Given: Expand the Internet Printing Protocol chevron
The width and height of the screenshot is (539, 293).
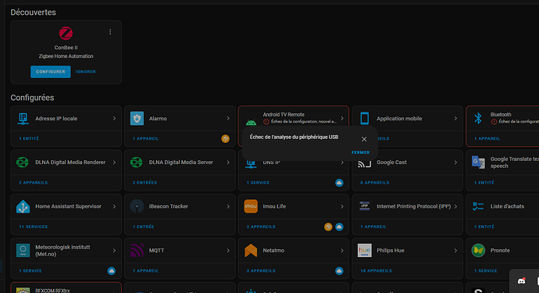Looking at the screenshot, I should click(x=455, y=206).
